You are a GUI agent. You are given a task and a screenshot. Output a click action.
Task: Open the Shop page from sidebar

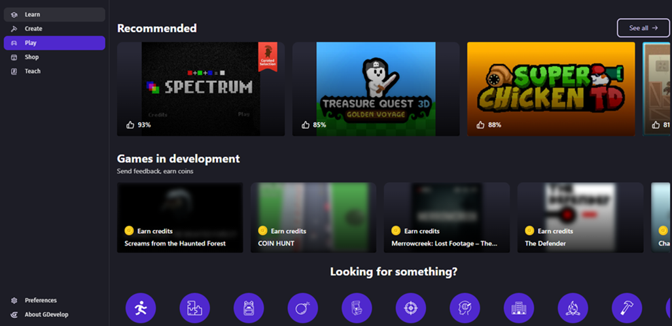coord(32,57)
